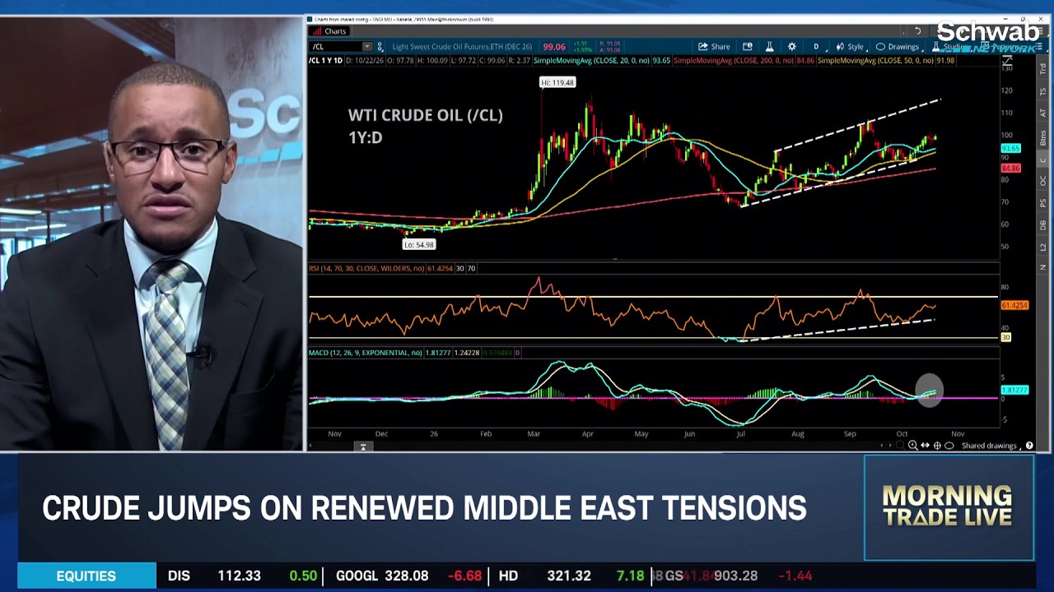Click the collapse panel arrow below chart
This screenshot has height=592, width=1054.
point(362,446)
